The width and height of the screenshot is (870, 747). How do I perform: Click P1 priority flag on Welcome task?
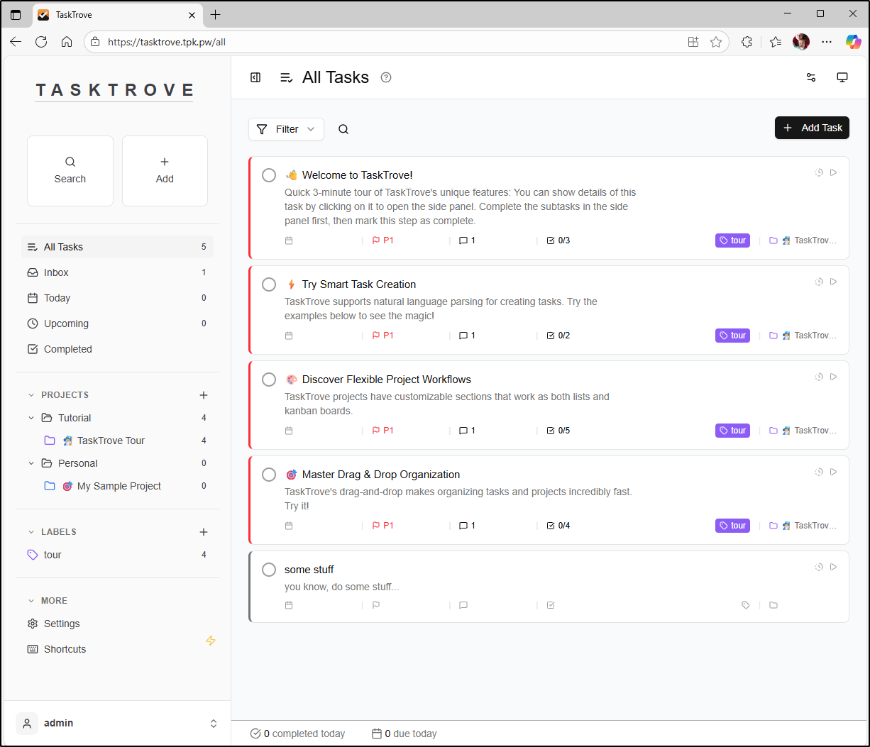(x=383, y=240)
